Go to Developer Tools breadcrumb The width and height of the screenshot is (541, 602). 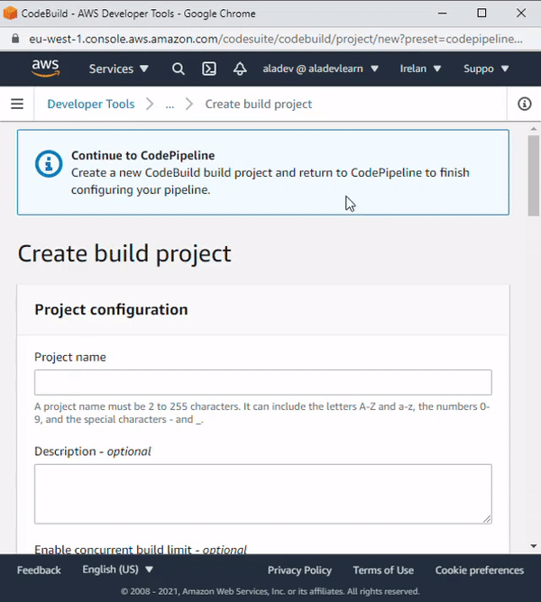coord(91,104)
